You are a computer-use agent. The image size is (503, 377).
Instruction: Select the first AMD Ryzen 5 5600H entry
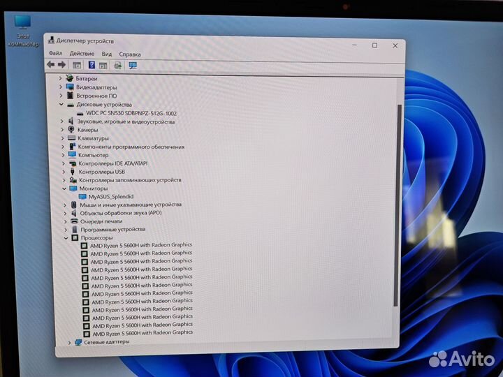(x=140, y=245)
